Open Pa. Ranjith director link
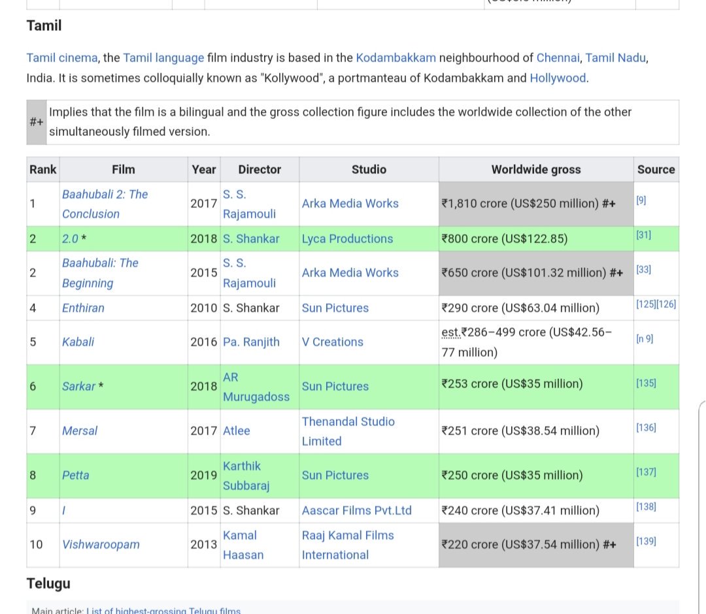The width and height of the screenshot is (706, 614). point(251,342)
